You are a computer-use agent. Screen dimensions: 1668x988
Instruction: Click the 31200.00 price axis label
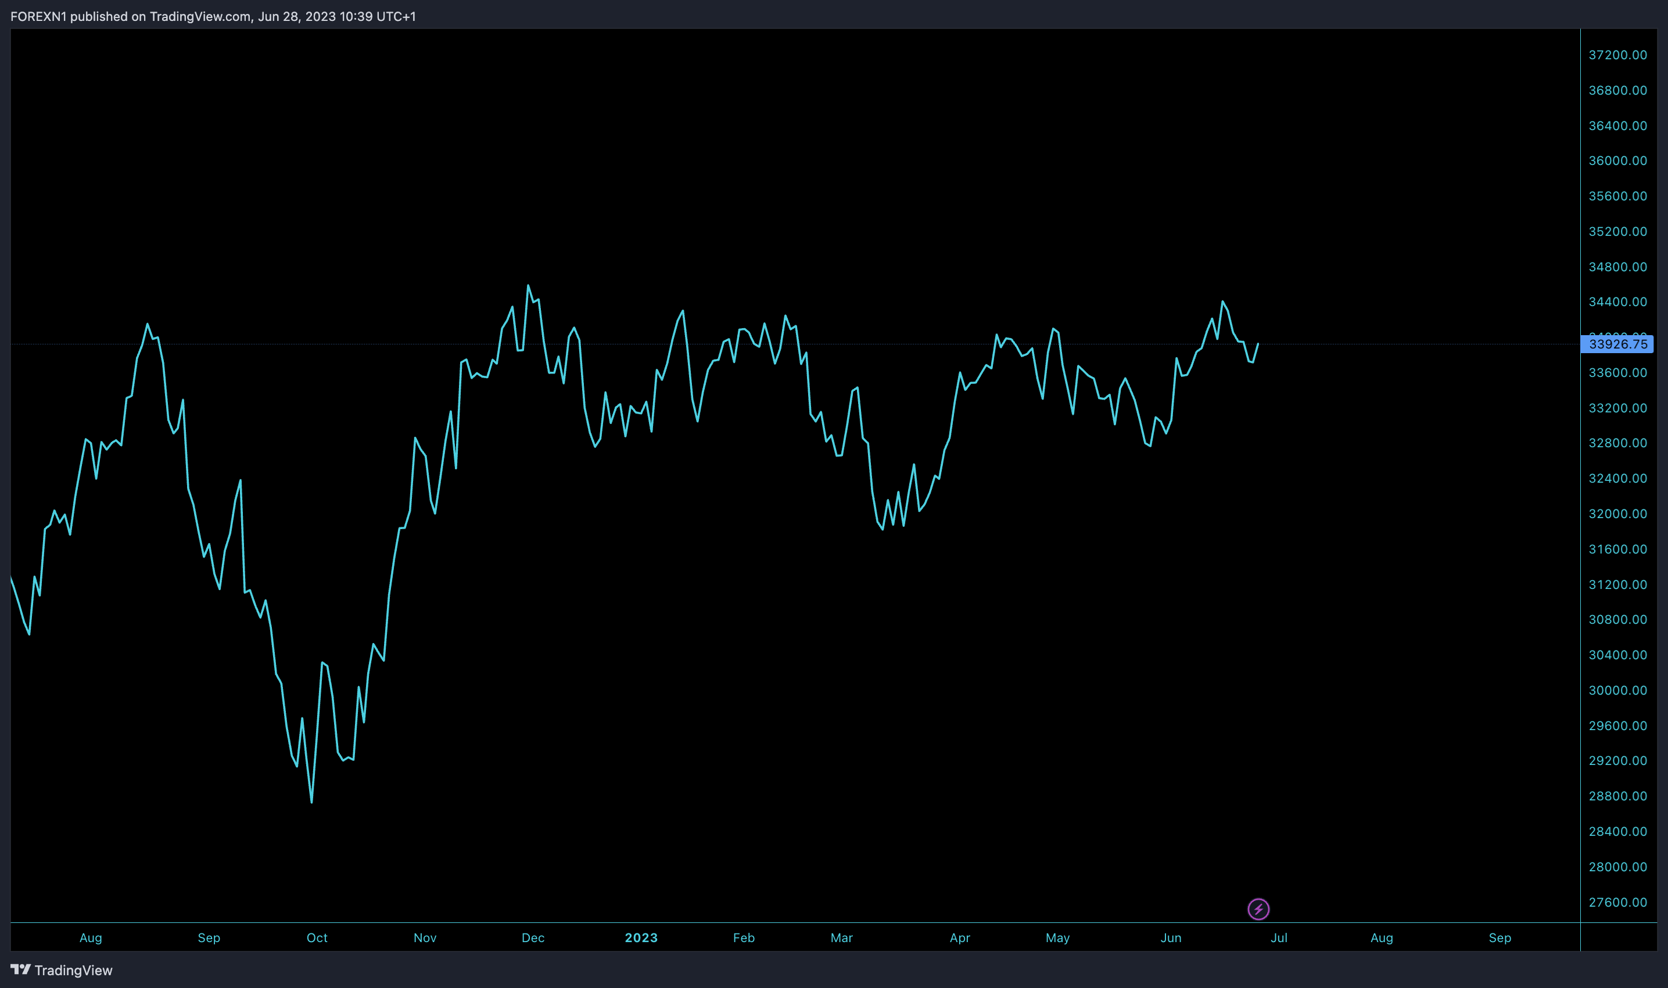1617,584
